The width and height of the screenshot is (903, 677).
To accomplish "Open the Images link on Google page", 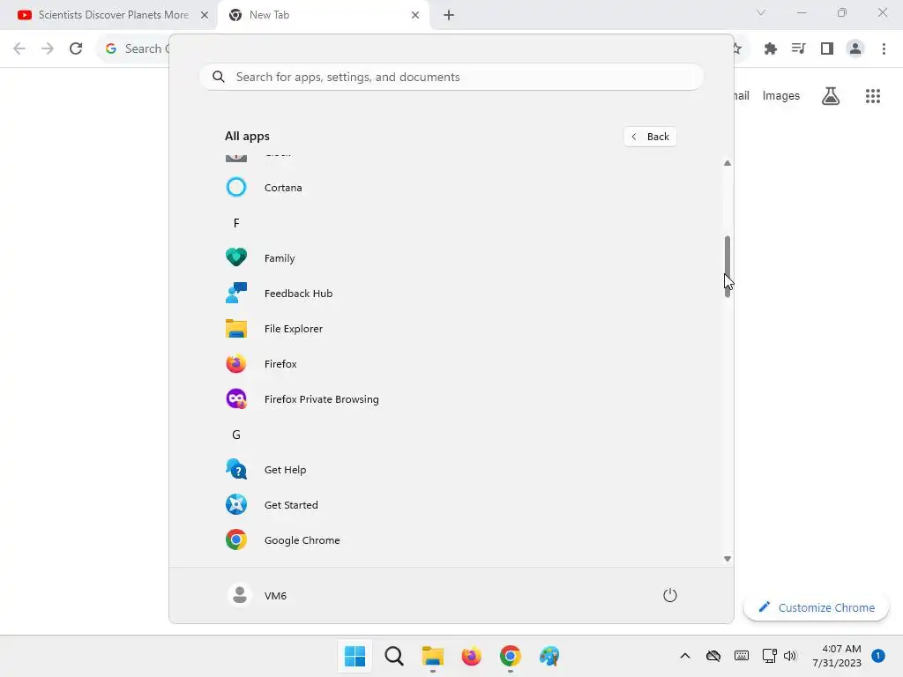I will tap(781, 95).
